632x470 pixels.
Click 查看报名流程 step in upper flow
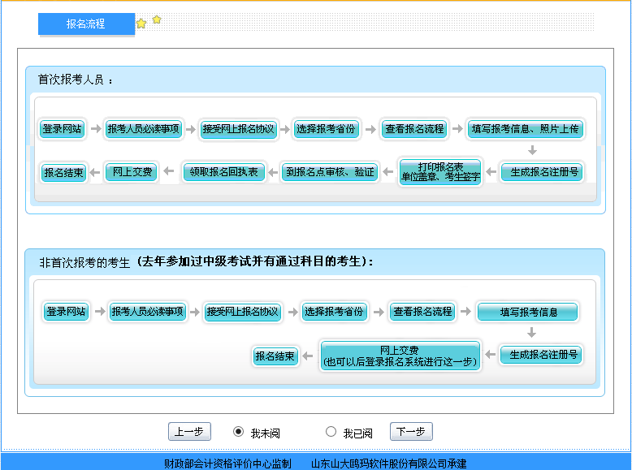pyautogui.click(x=414, y=129)
